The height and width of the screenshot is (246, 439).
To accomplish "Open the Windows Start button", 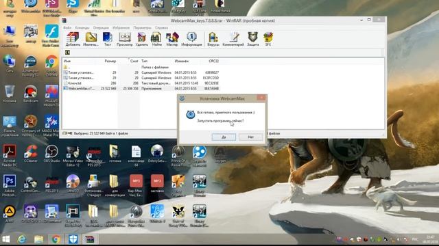I will tap(6, 239).
